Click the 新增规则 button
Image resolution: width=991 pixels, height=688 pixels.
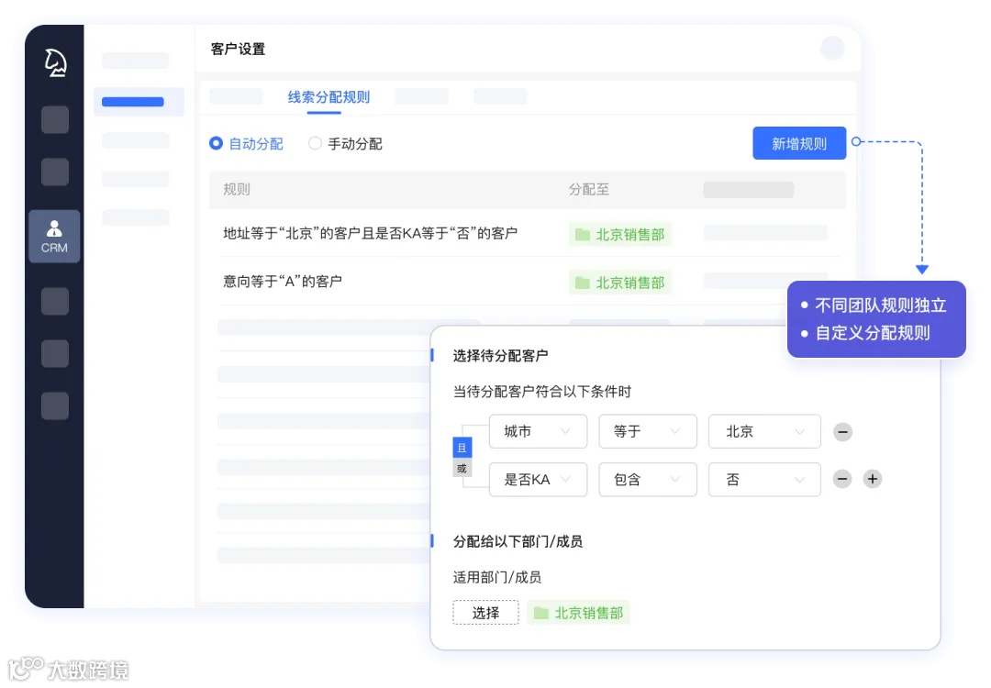pyautogui.click(x=798, y=143)
